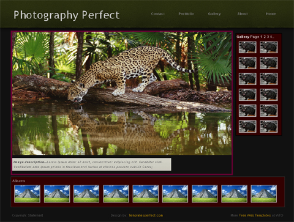Go to gallery page 2
Screen dimensions: 294x222
coord(265,37)
